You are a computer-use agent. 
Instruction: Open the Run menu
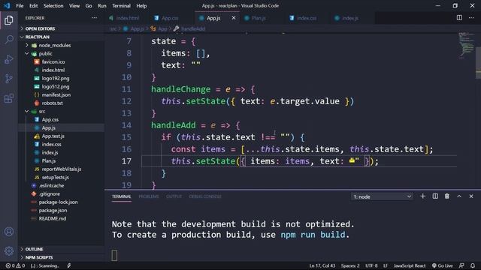102,5
